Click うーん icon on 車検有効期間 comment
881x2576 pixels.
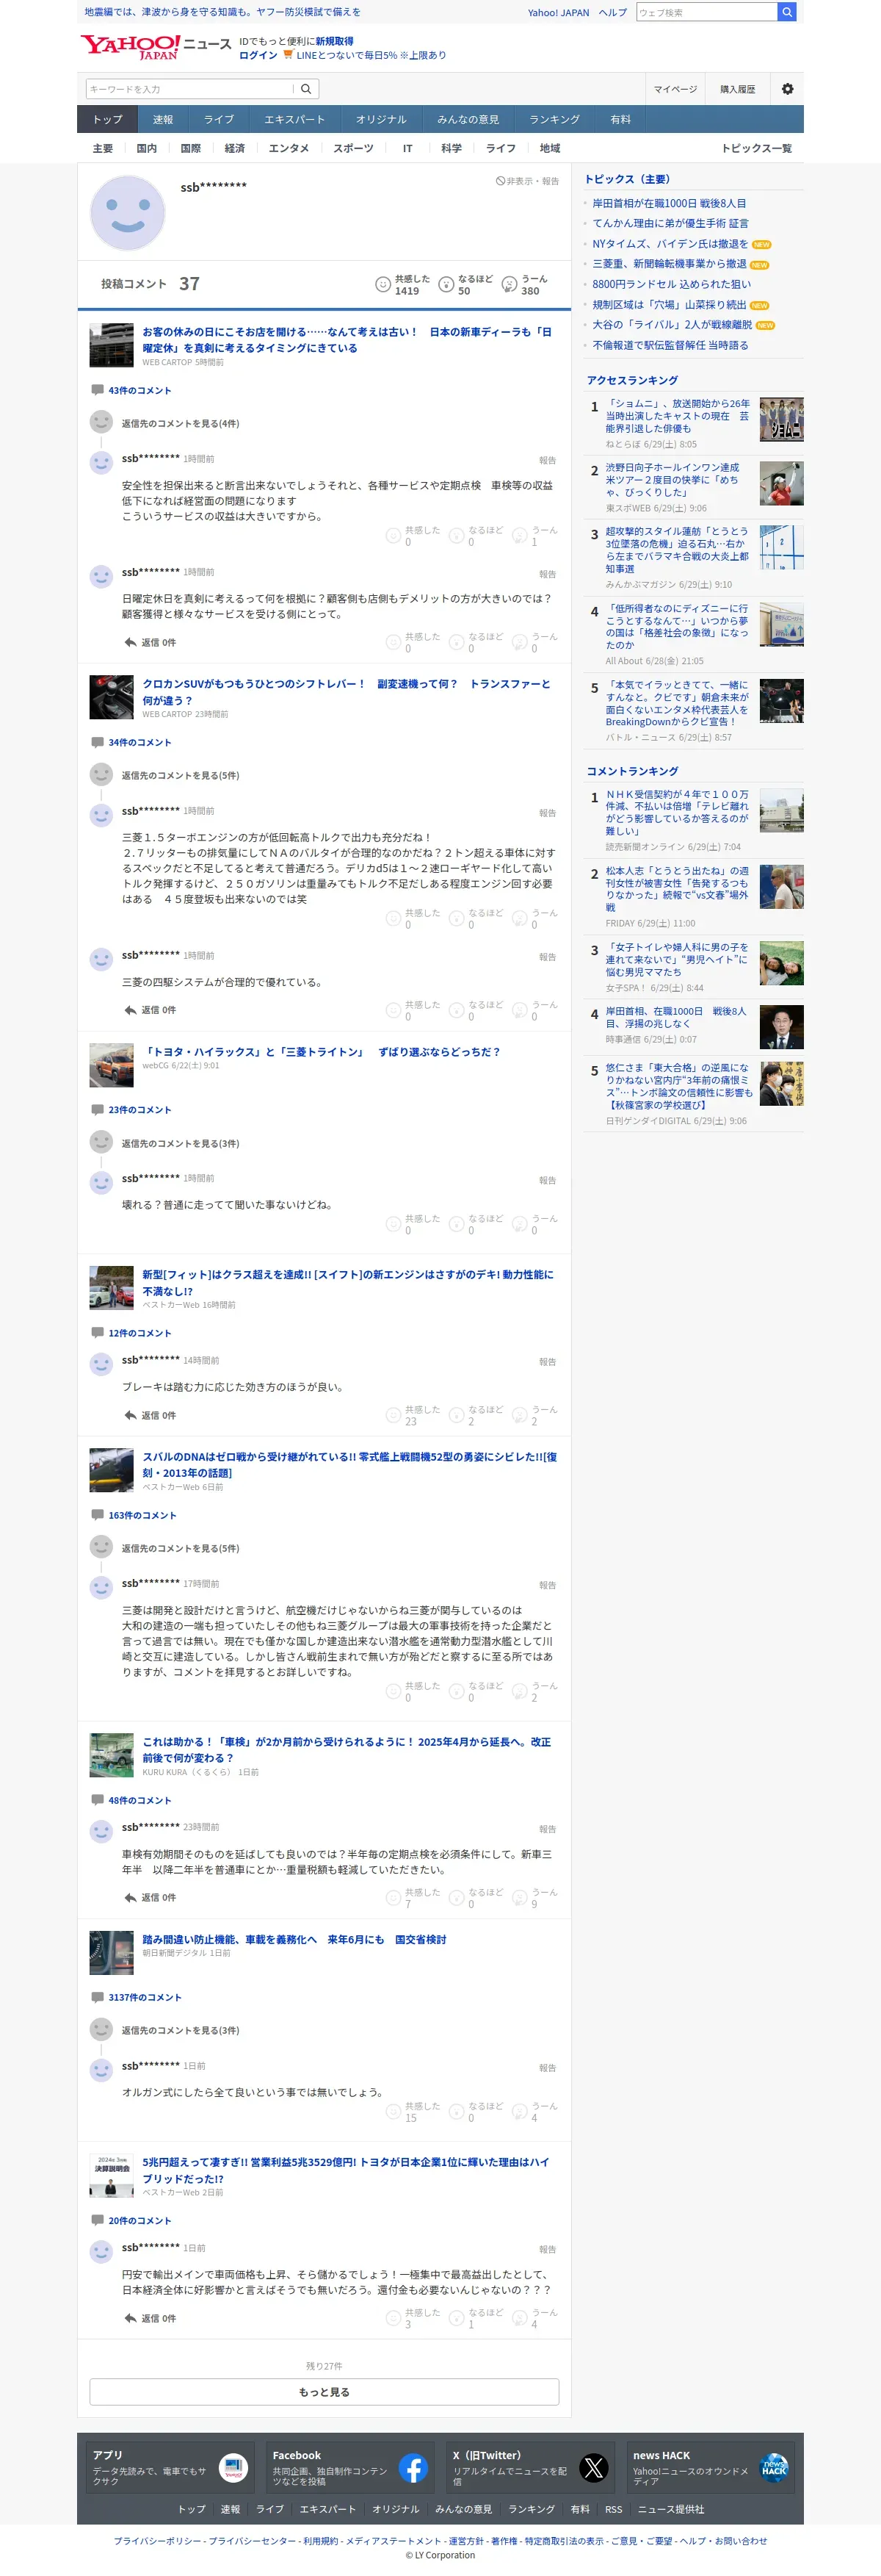pyautogui.click(x=519, y=1898)
